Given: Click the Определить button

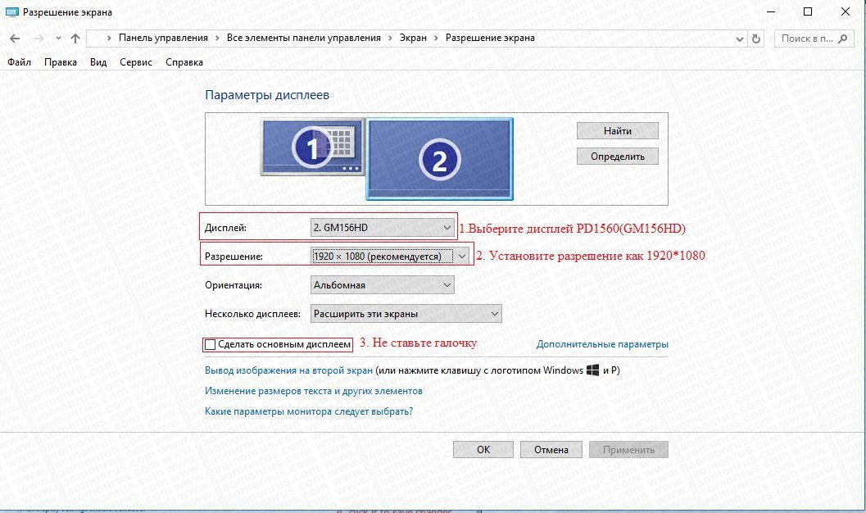Looking at the screenshot, I should pos(618,157).
